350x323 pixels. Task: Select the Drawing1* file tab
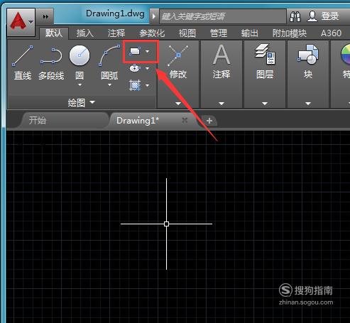(138, 121)
